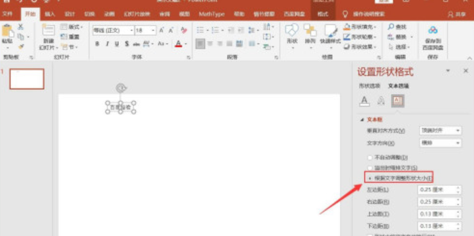Click the Shape Options tab link
Viewport: 474px width, 236px height.
pyautogui.click(x=369, y=86)
